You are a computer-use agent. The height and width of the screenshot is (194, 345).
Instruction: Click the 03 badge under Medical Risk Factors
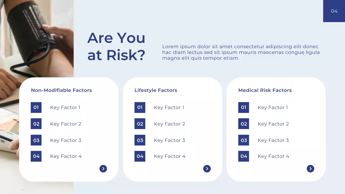tap(244, 140)
